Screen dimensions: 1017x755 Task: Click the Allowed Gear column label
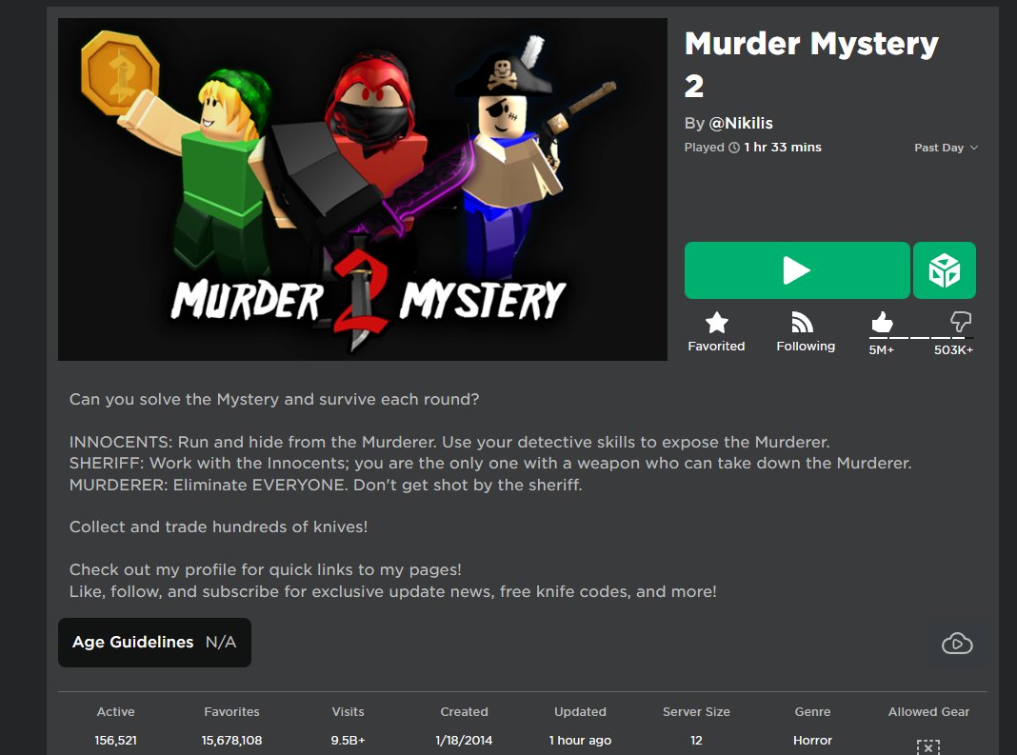point(928,711)
